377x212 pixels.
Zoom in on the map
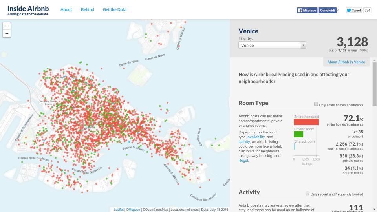tap(7, 26)
